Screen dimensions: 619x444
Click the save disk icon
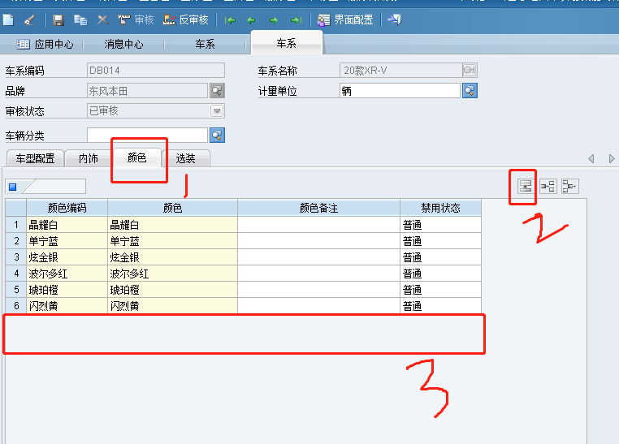tap(58, 19)
